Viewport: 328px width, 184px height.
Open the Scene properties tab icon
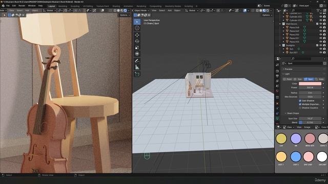[277, 86]
